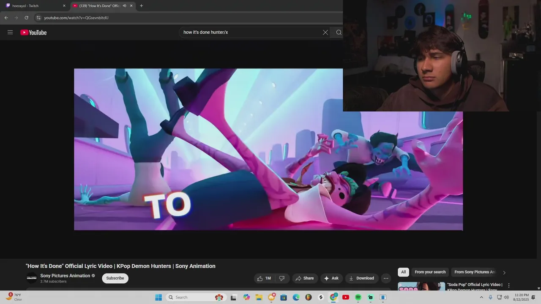Open the YouTube hamburger guide menu
Image resolution: width=541 pixels, height=304 pixels.
click(x=10, y=33)
